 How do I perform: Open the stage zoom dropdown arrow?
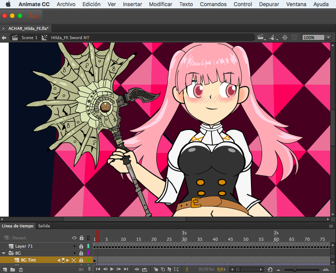[328, 38]
